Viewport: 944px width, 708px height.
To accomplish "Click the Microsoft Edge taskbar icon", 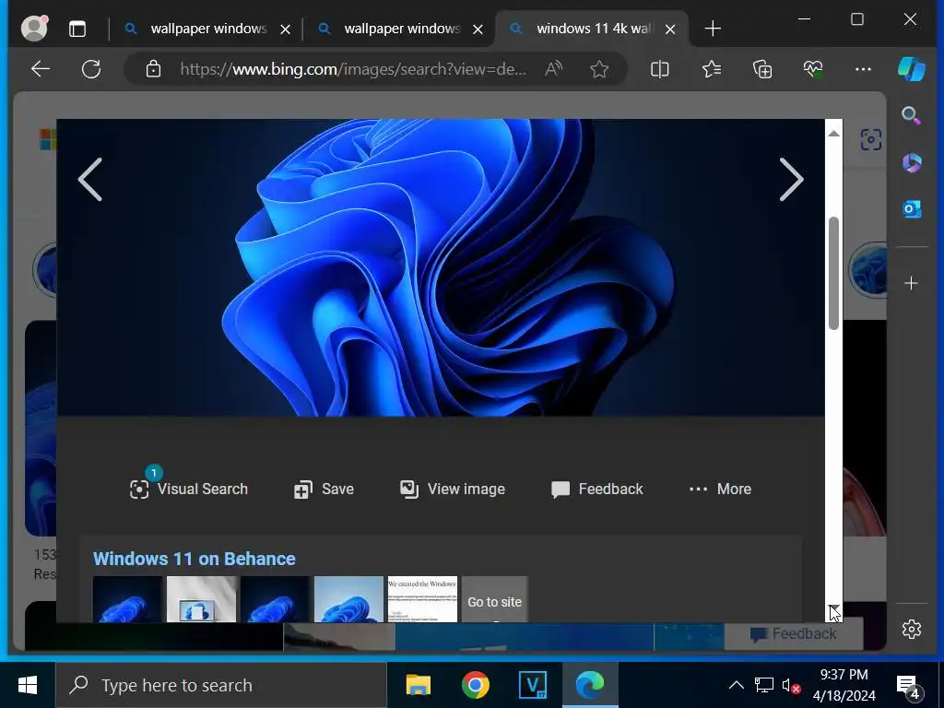I will tap(590, 685).
